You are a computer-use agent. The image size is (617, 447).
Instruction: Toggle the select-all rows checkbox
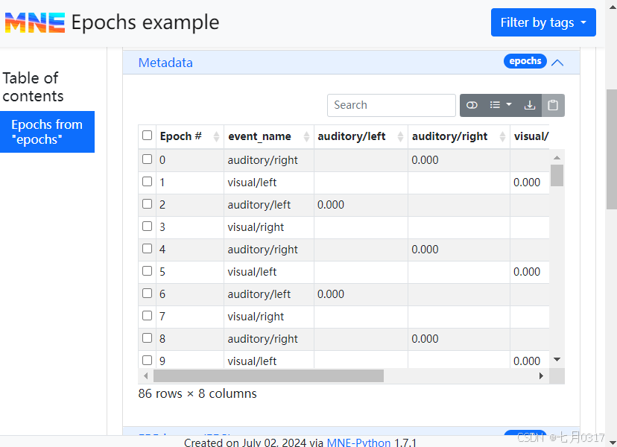point(147,136)
